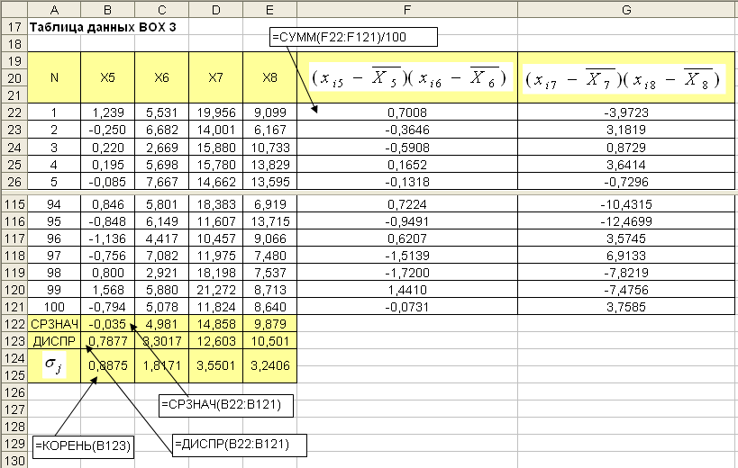Click the 'X6' header cell
The image size is (738, 468).
(162, 77)
